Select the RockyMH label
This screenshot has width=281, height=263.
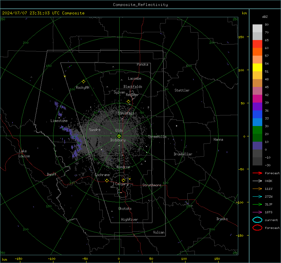(82, 88)
